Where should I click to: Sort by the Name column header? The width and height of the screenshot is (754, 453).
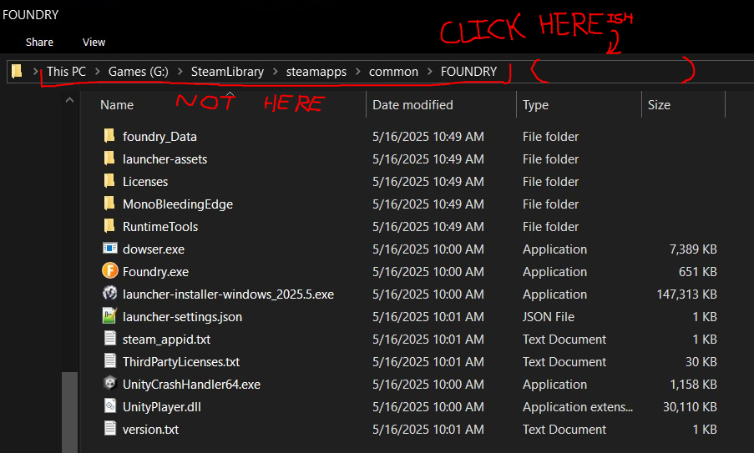point(117,105)
